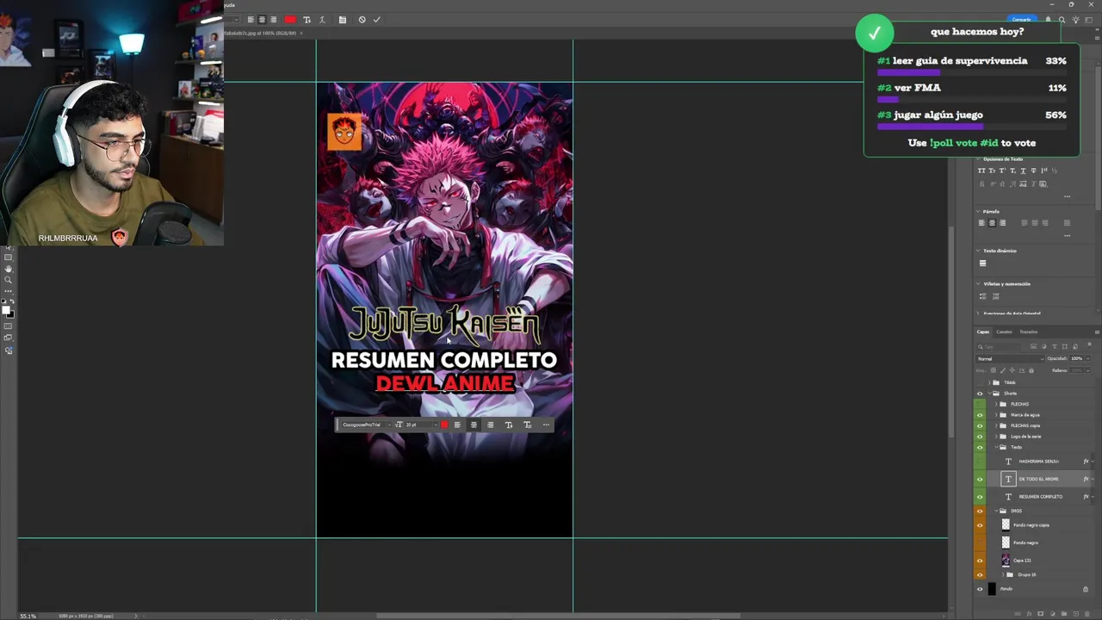
Task: Hide the Fondo negro copia layer
Action: 979,525
